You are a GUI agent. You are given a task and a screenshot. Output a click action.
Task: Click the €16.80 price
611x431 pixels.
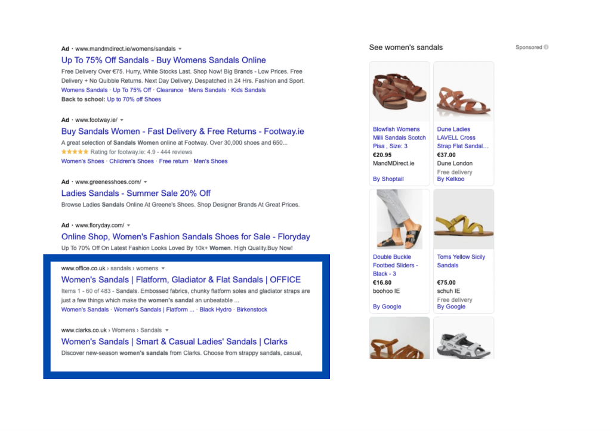[x=382, y=283]
